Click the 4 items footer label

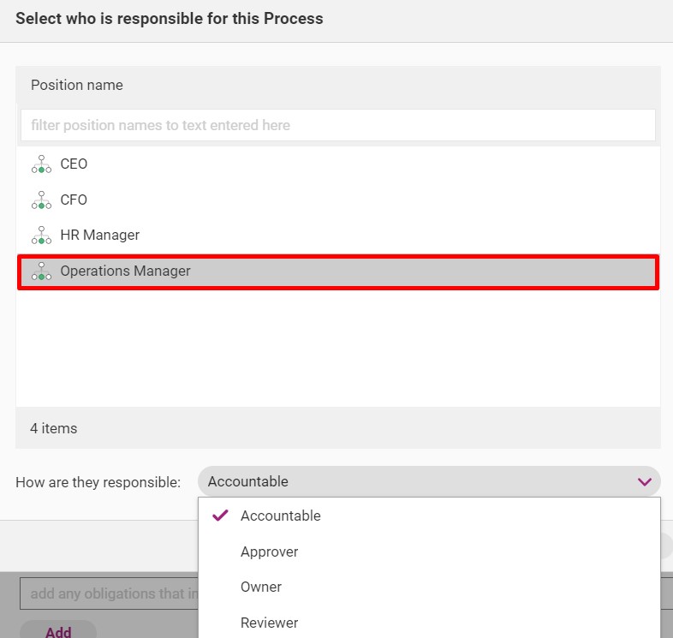pos(54,428)
